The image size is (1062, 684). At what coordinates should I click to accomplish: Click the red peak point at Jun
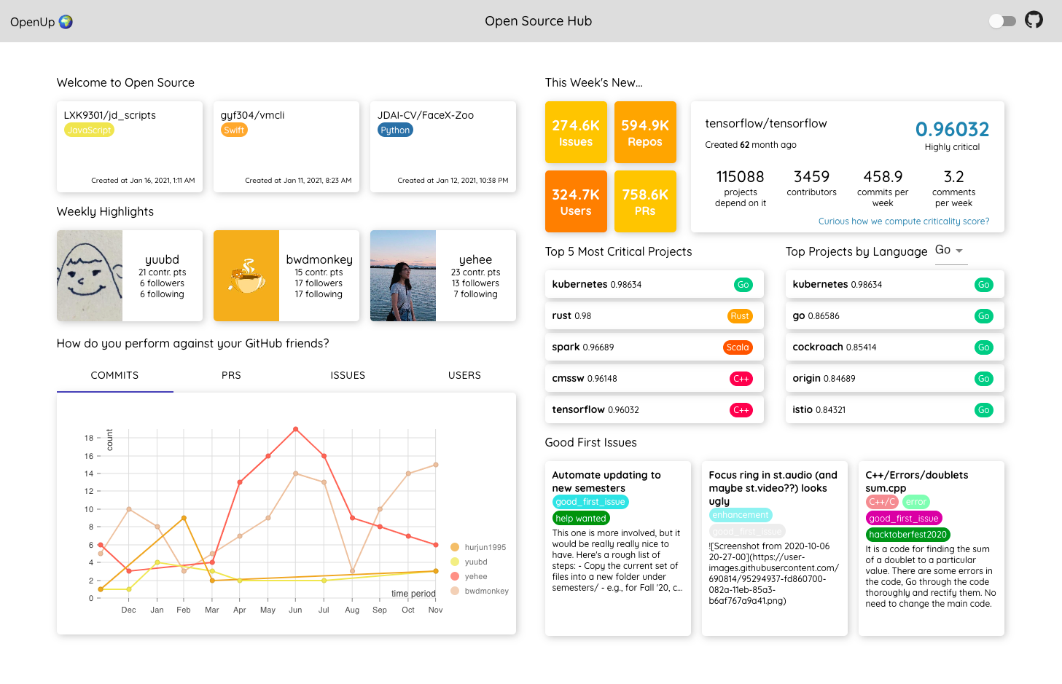pos(295,429)
